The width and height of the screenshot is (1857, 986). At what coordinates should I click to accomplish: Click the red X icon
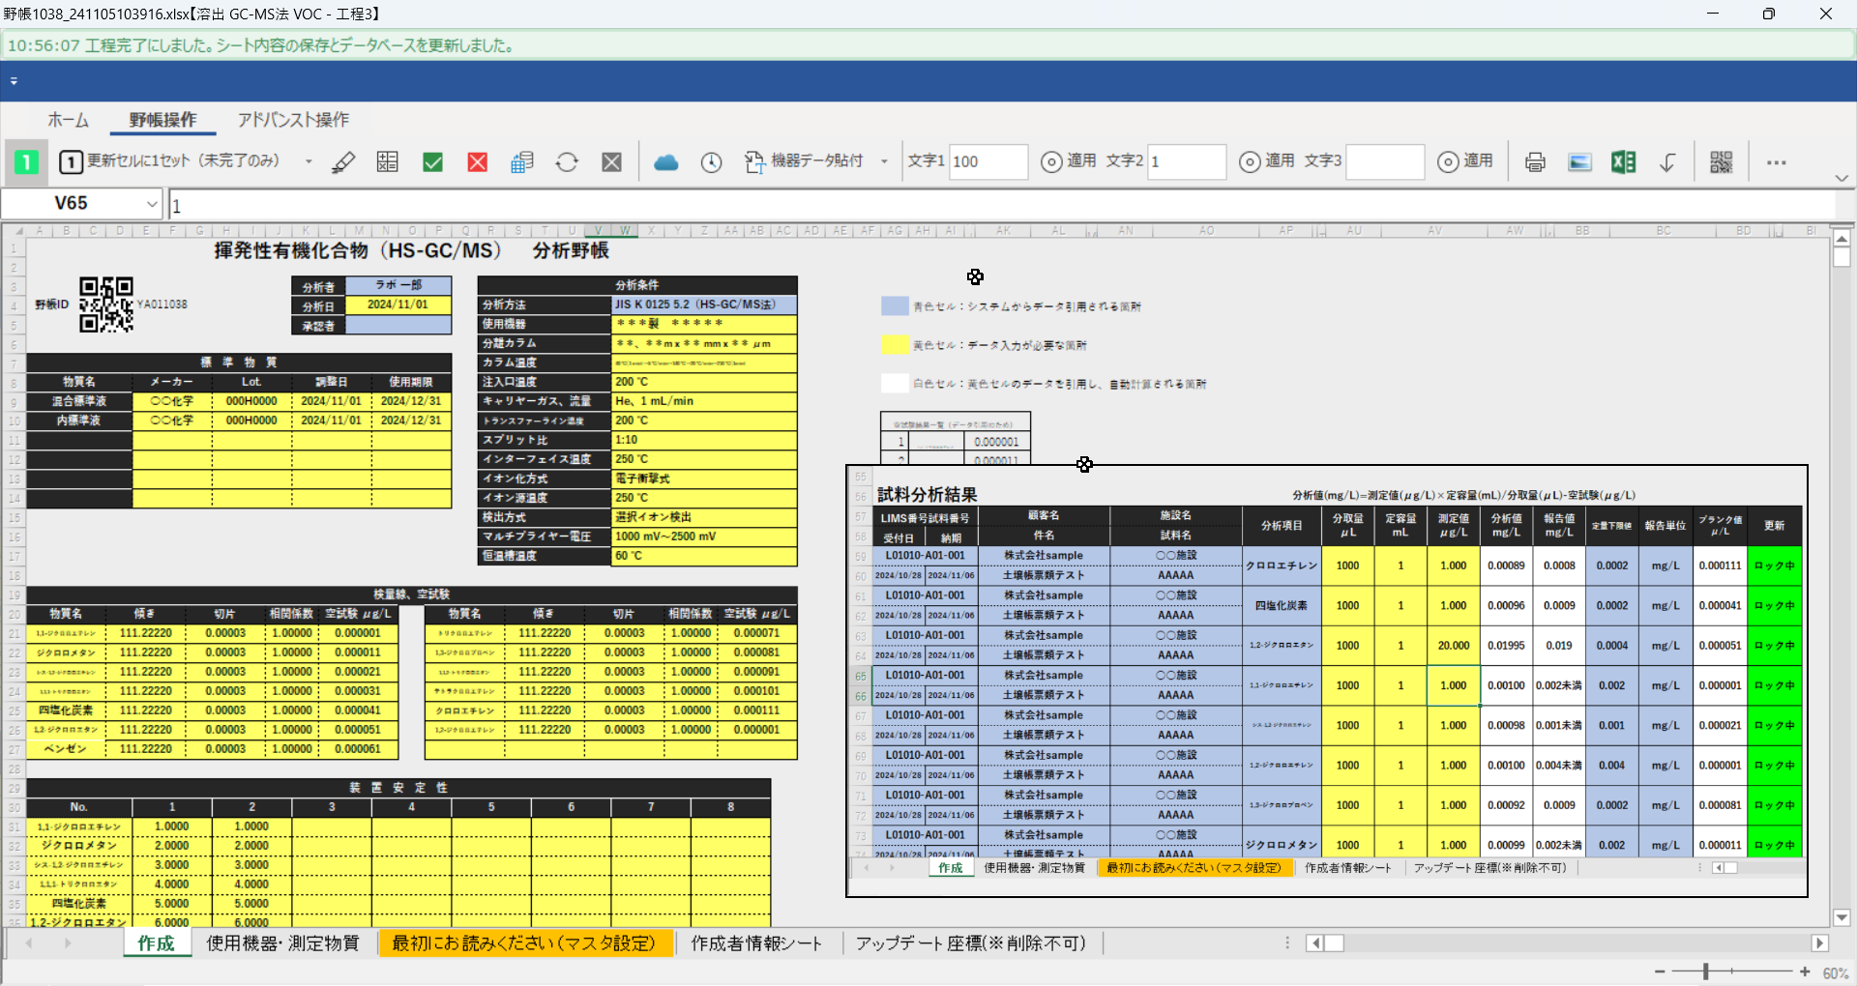click(478, 161)
